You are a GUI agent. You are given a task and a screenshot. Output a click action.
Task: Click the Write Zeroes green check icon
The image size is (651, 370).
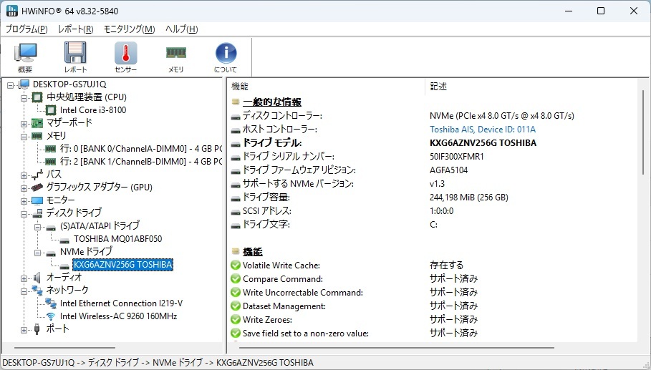point(236,320)
